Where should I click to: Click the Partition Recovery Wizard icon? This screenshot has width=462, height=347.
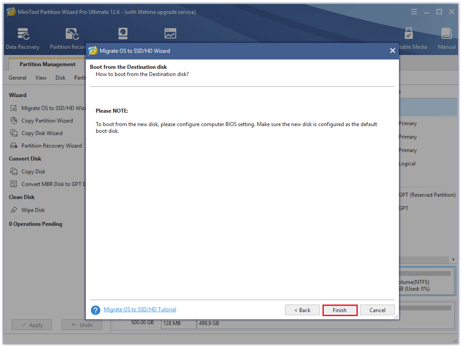tap(13, 145)
